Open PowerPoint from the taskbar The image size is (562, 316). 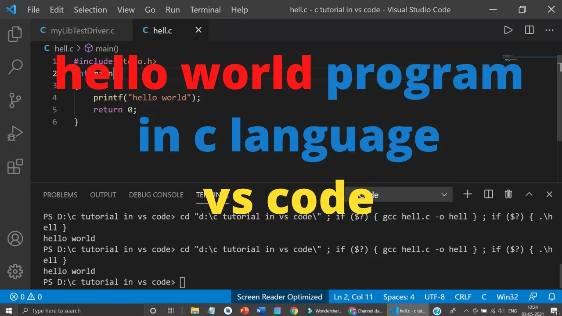point(244,310)
